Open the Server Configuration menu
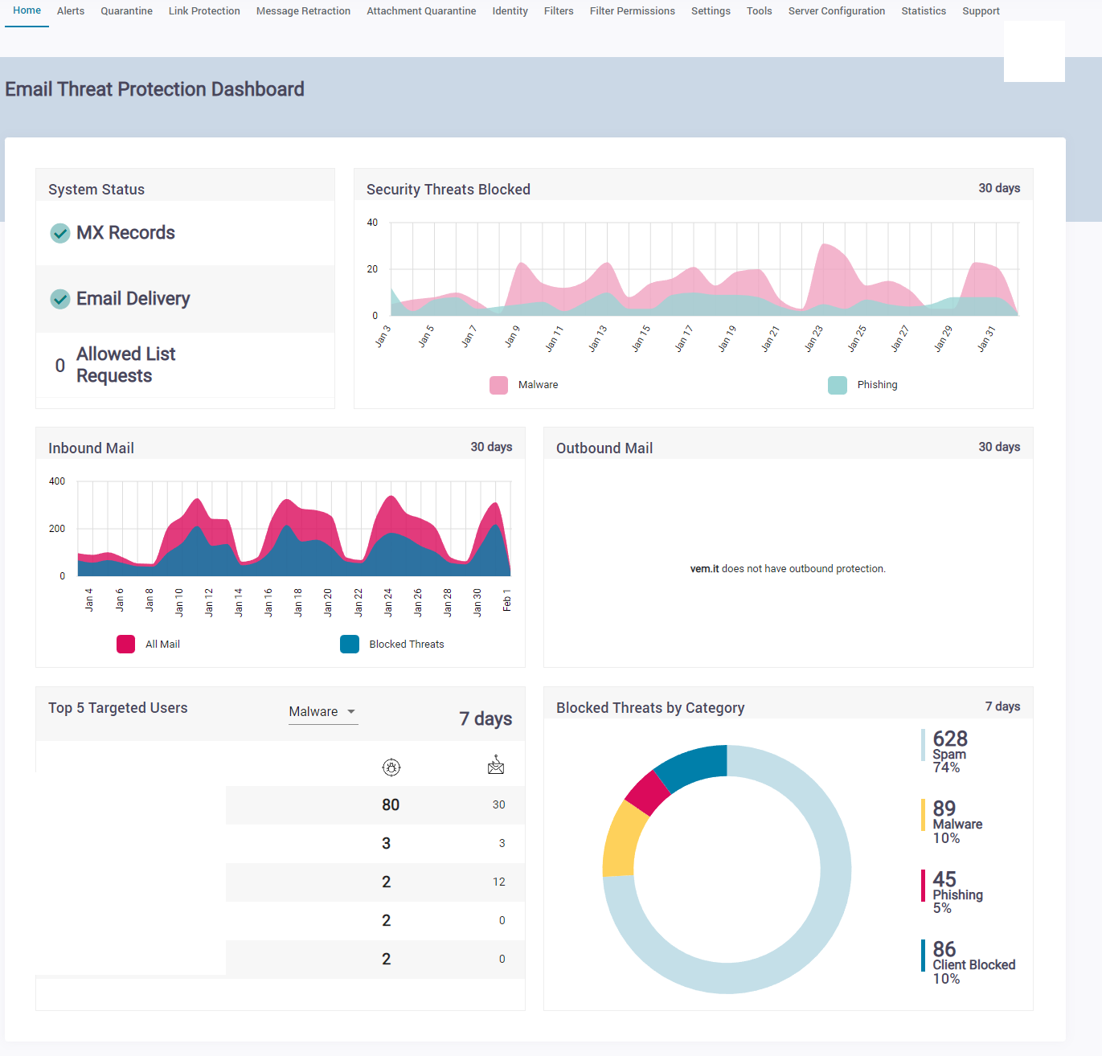The image size is (1102, 1056). 836,11
